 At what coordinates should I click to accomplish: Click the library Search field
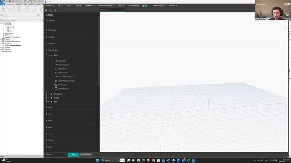(x=70, y=20)
